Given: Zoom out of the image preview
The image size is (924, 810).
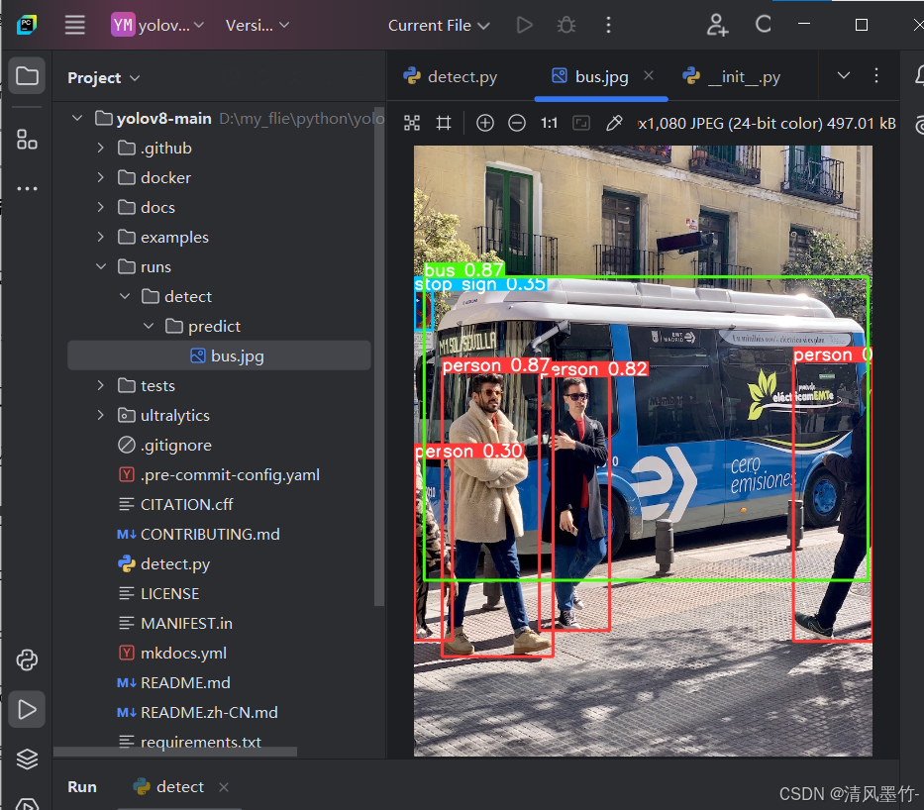Looking at the screenshot, I should (x=516, y=123).
